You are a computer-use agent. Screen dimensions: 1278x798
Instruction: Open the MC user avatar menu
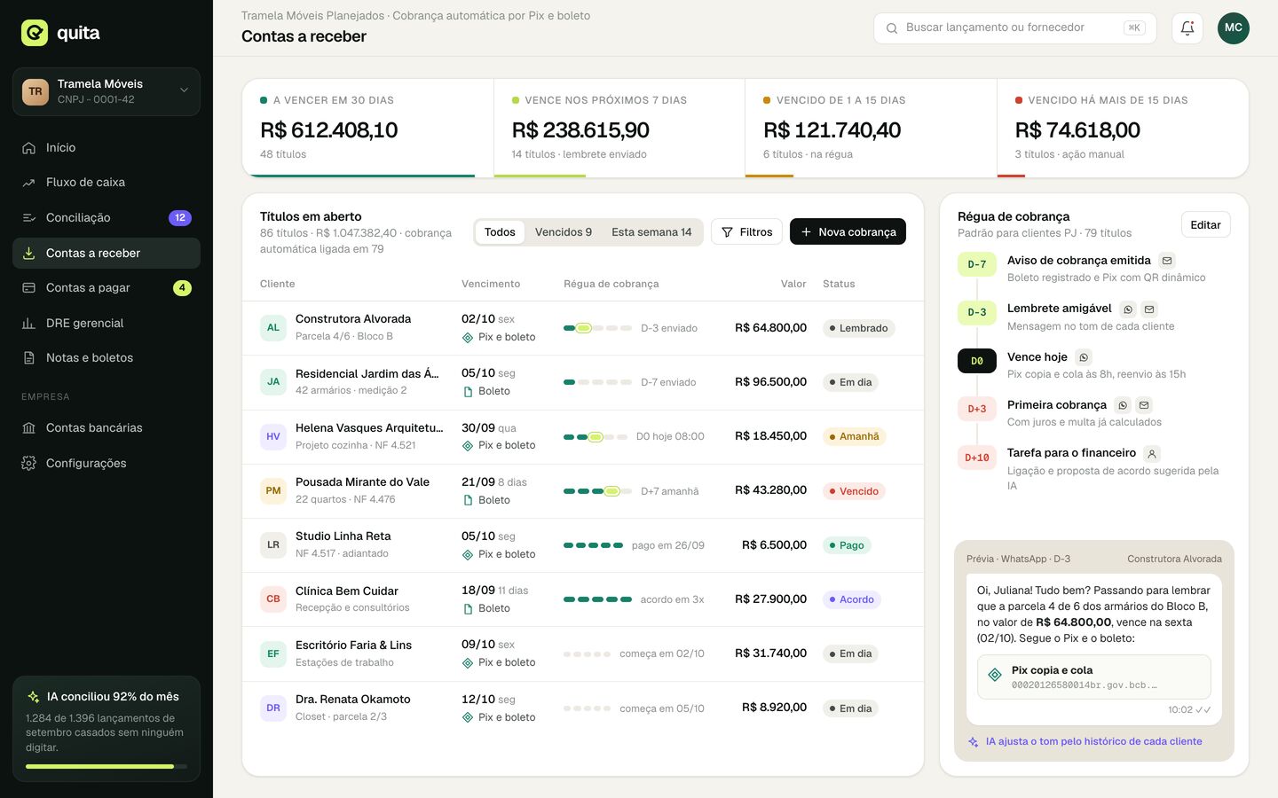click(x=1234, y=27)
